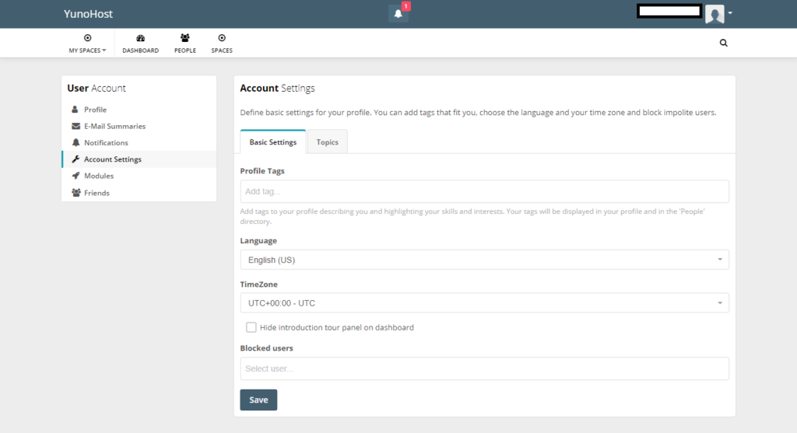Click the search magnifier icon

tap(723, 44)
